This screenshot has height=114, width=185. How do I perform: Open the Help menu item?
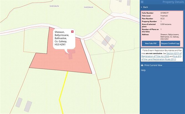click(x=143, y=70)
